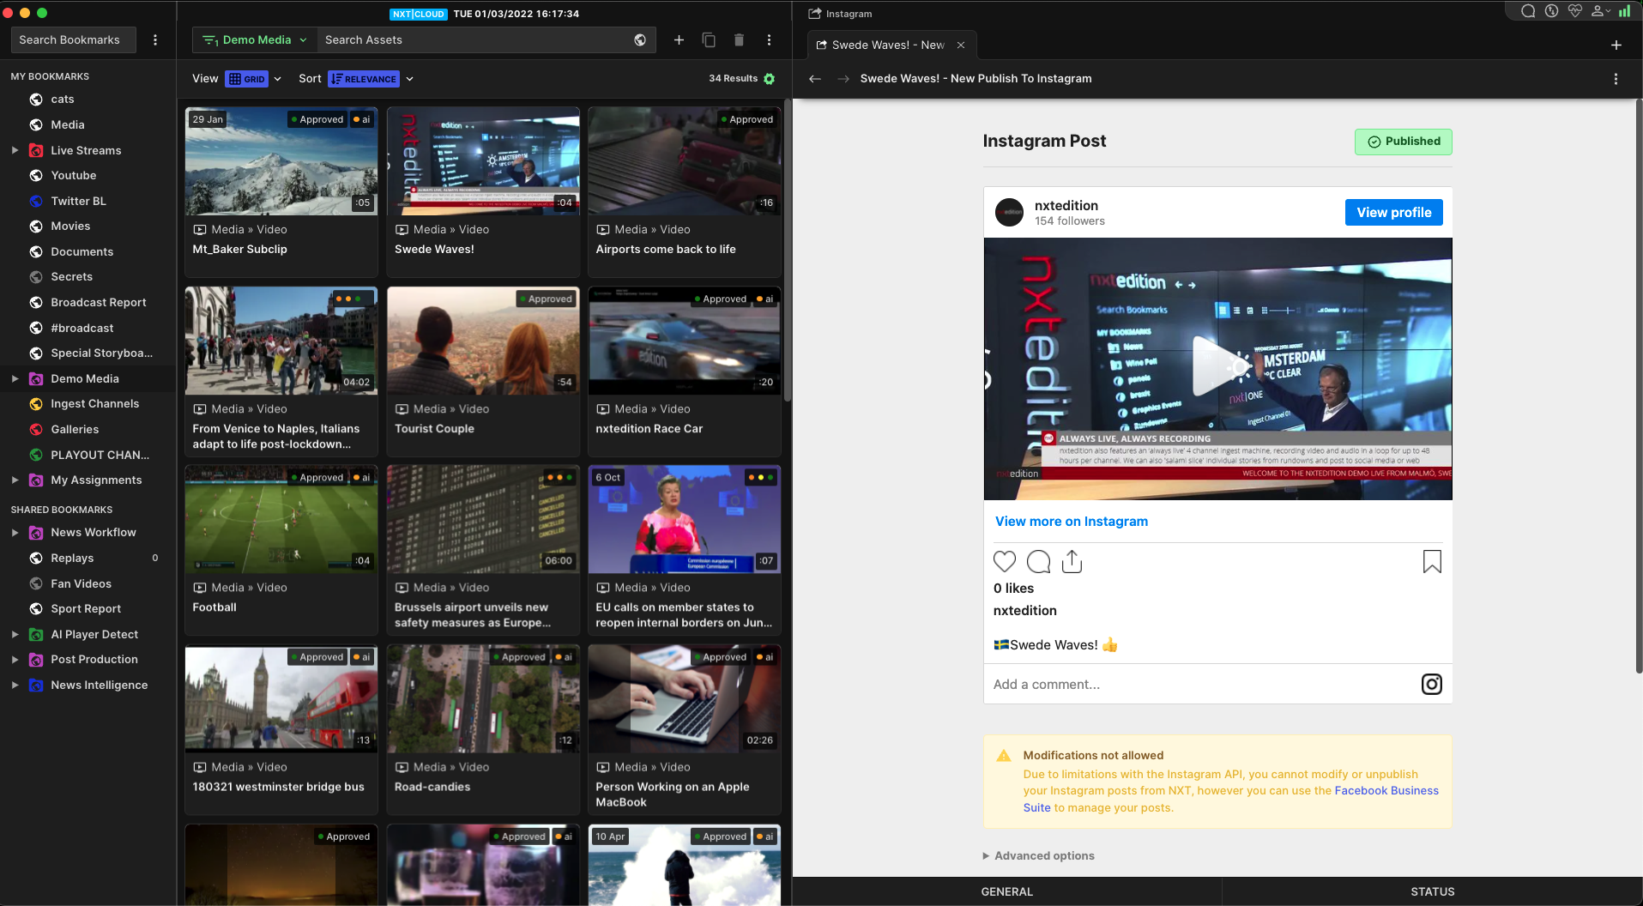1643x906 pixels.
Task: Save post with the bookmark icon
Action: pos(1432,561)
